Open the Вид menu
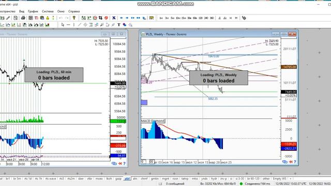The height and width of the screenshot is (186, 331). 22,11
